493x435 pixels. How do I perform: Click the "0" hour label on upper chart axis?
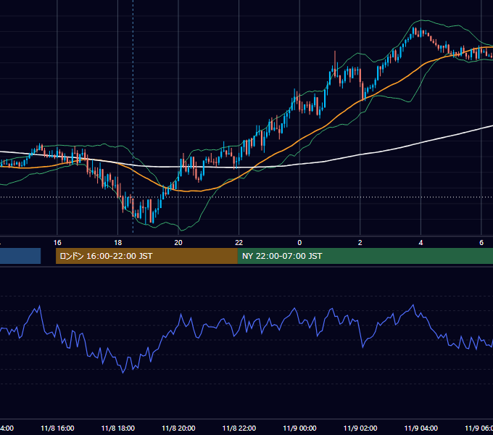(299, 243)
